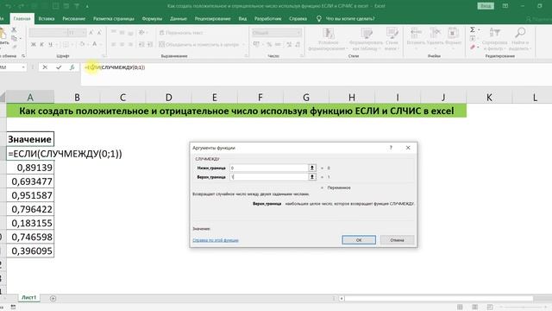Click the Удалить cells icon
This screenshot has height=311, width=552.
[435, 34]
